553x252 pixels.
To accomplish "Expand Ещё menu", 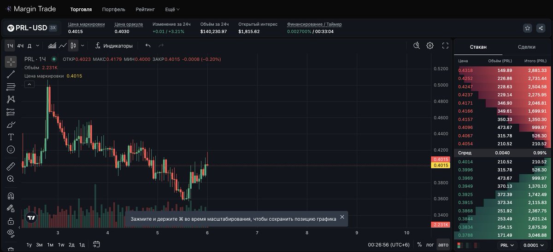I will click(x=172, y=9).
